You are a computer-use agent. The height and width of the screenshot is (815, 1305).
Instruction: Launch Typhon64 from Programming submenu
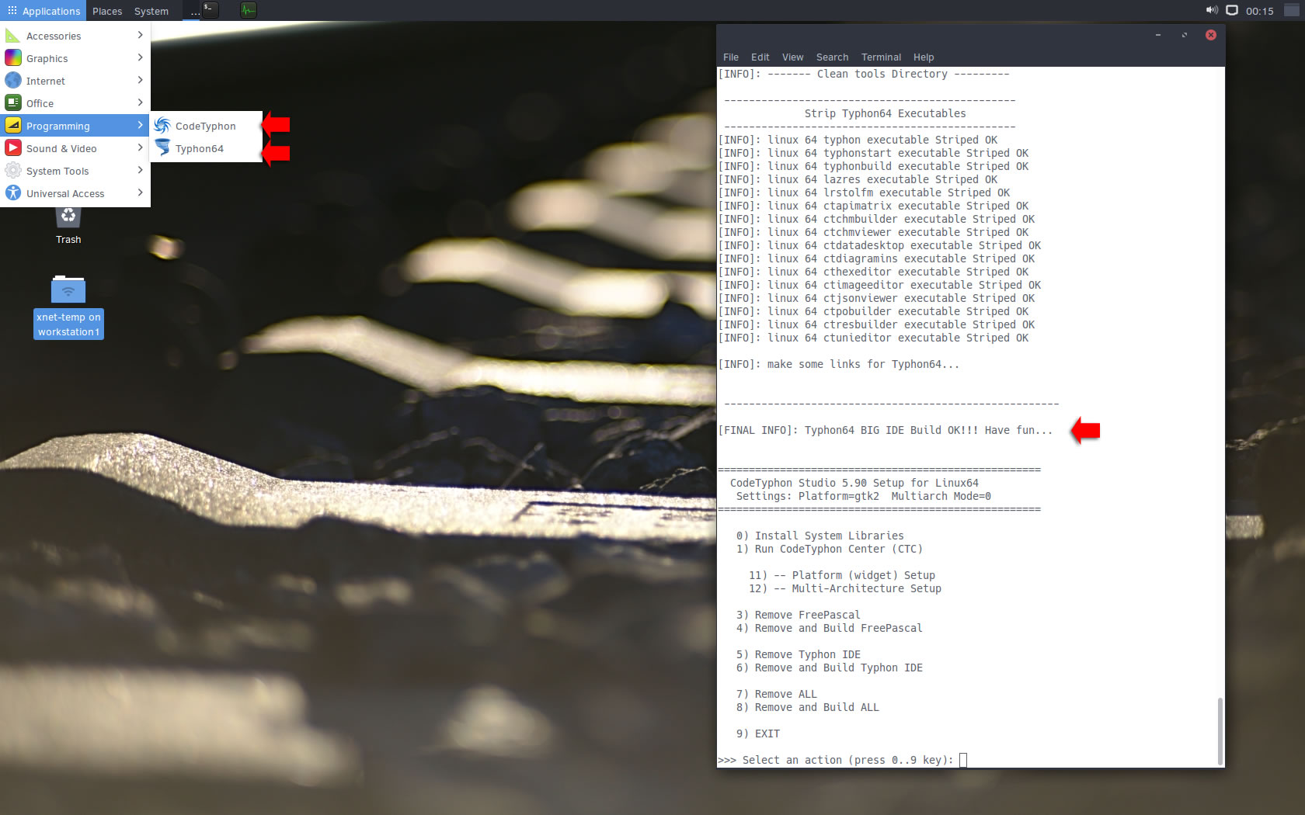(199, 148)
